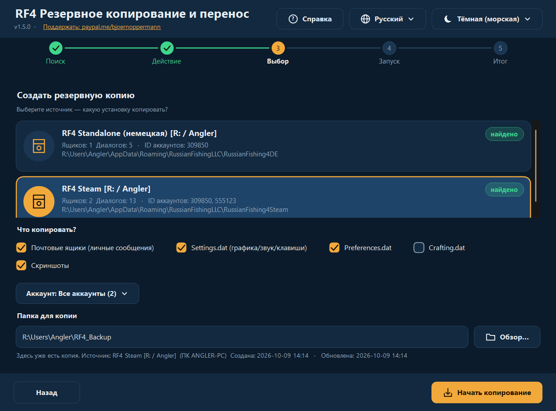Open the Русский language dropdown
This screenshot has height=411, width=556.
pyautogui.click(x=387, y=19)
